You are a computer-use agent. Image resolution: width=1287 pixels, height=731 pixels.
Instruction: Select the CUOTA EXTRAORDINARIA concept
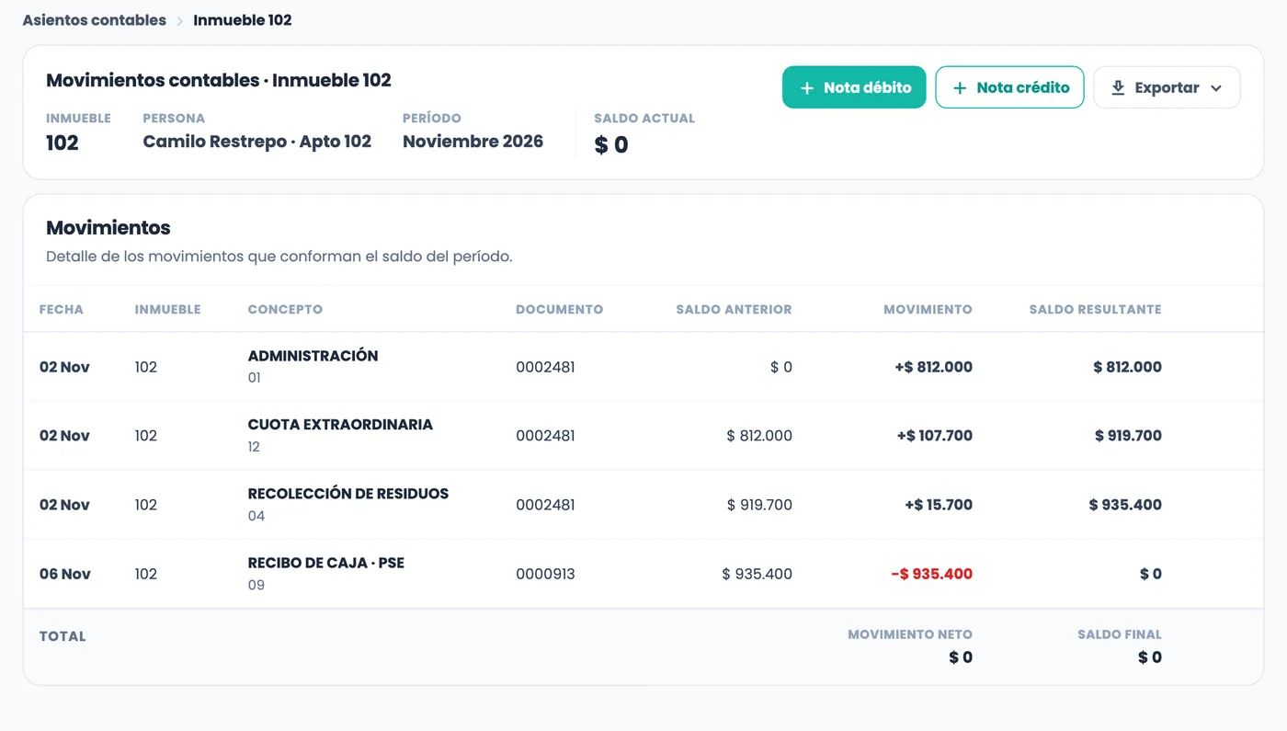[x=340, y=425]
